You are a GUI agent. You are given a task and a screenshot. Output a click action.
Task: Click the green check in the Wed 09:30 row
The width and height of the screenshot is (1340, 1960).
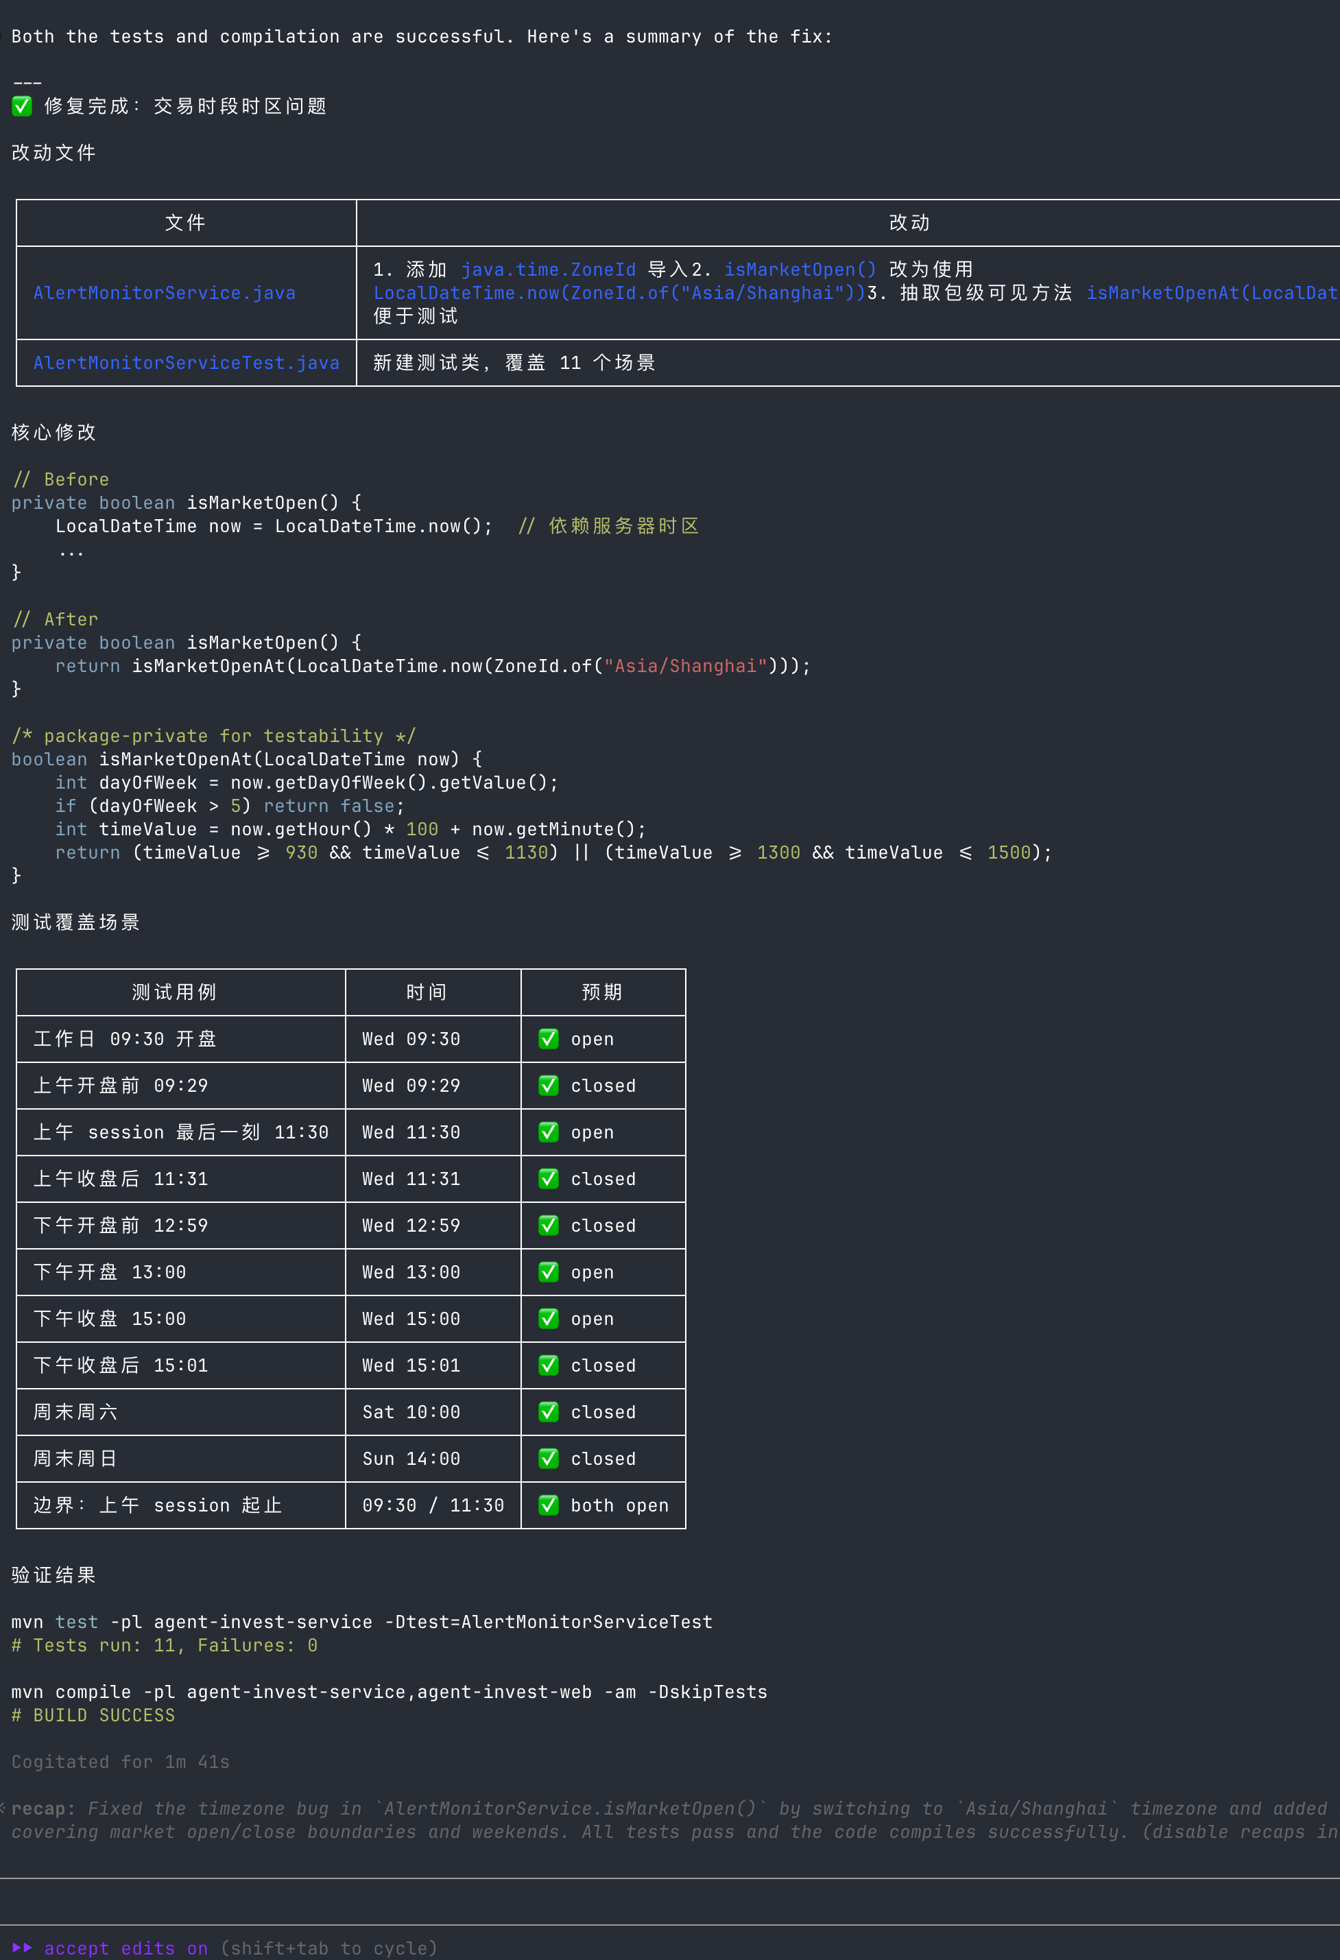tap(548, 1039)
